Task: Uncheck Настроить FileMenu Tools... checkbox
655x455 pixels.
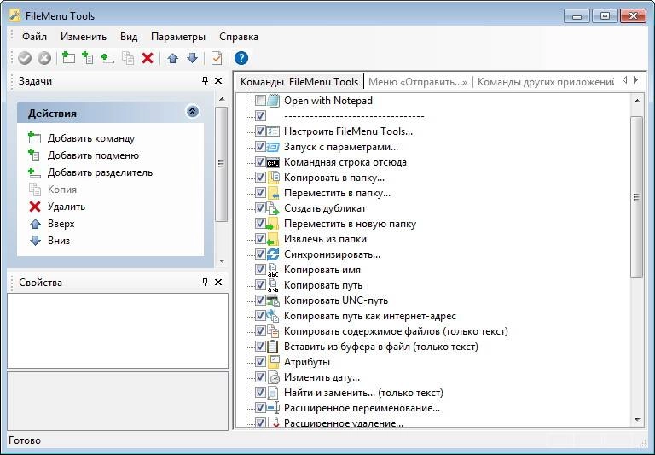Action: pyautogui.click(x=260, y=131)
